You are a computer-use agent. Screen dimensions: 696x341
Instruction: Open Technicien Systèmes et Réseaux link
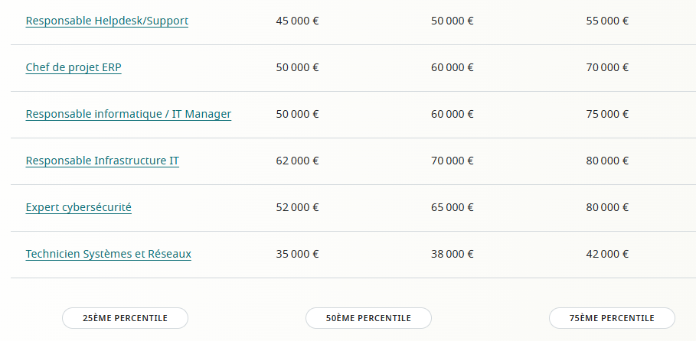(108, 254)
